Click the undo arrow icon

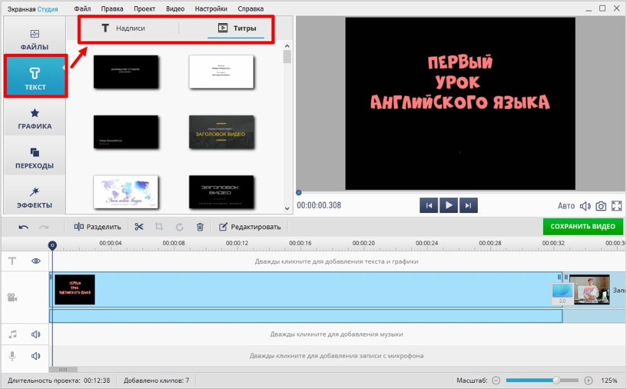click(23, 227)
